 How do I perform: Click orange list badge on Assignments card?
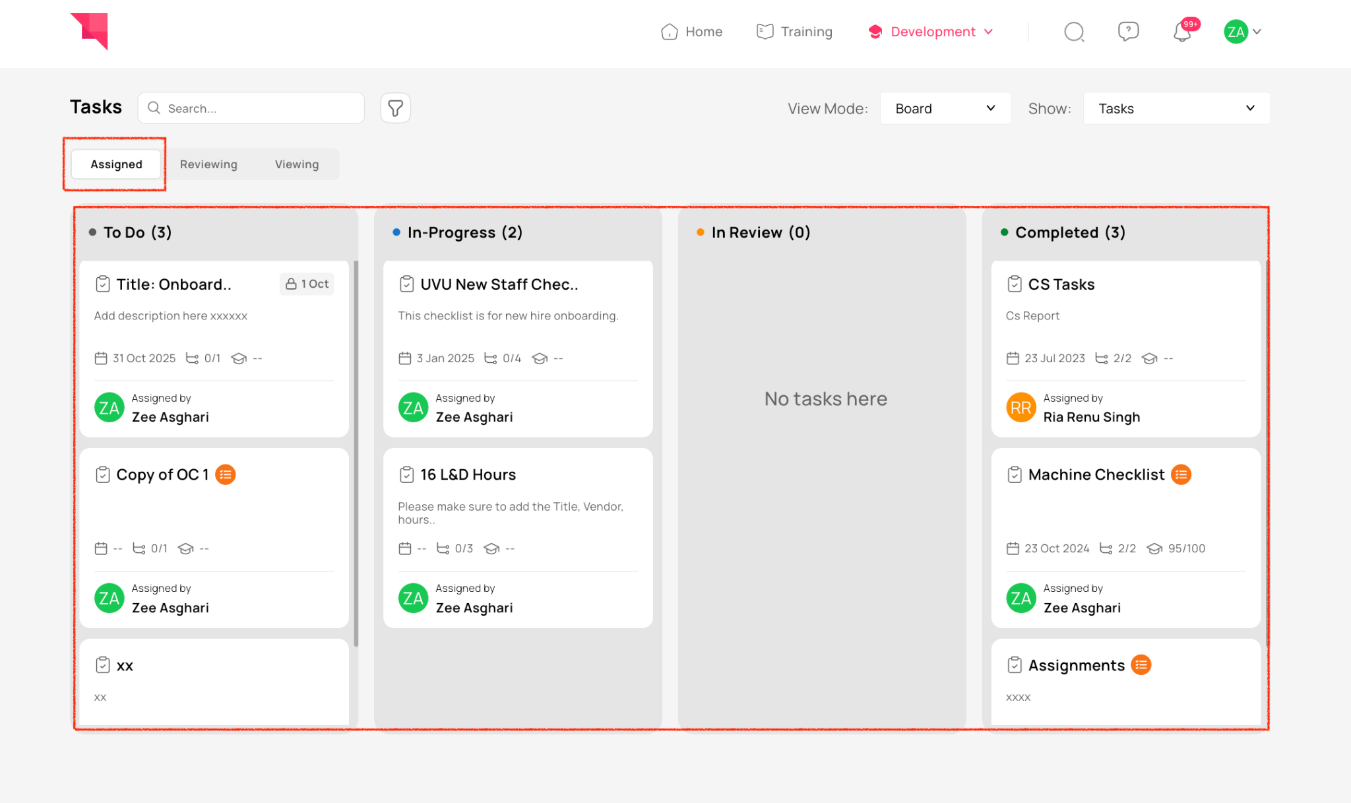coord(1141,665)
